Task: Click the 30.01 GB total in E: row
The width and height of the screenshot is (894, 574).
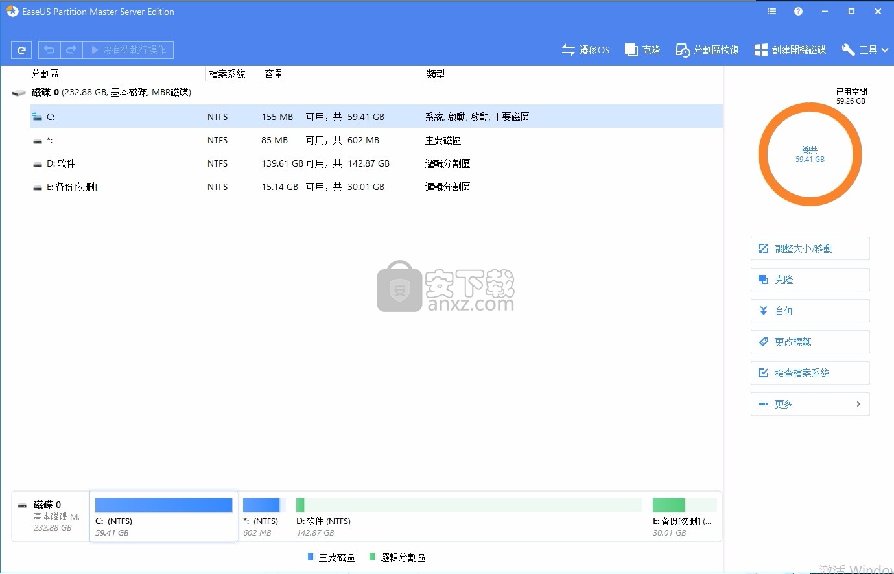Action: coord(366,187)
